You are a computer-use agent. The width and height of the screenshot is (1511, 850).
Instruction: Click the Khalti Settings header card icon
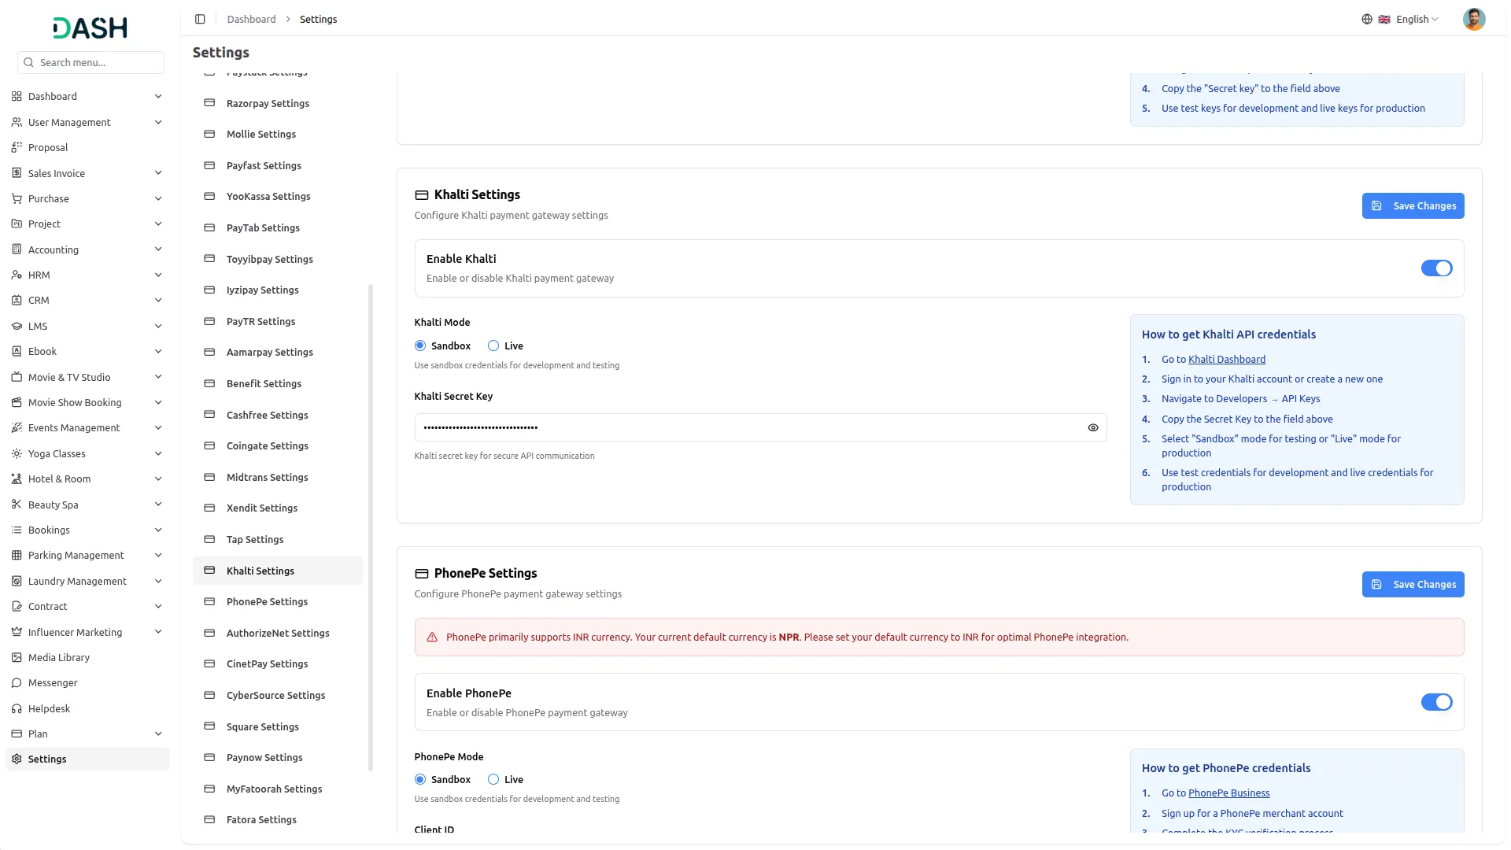(422, 195)
